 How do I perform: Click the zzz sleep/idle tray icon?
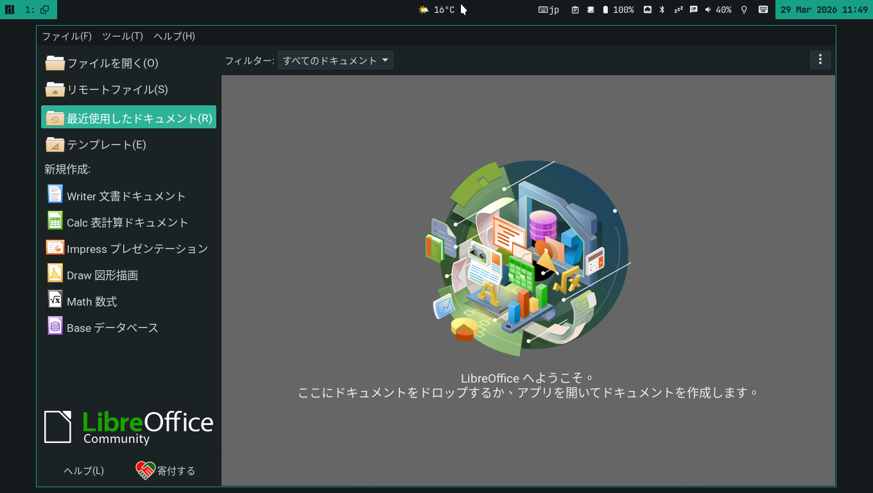[x=679, y=10]
